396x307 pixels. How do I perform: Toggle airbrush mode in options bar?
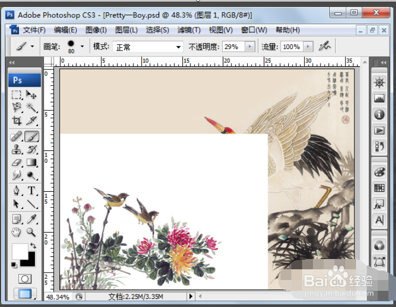click(x=325, y=46)
